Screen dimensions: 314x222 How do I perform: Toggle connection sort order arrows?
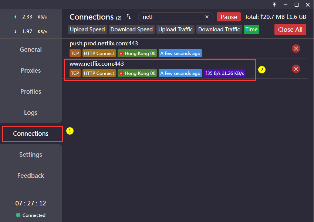pos(129,17)
